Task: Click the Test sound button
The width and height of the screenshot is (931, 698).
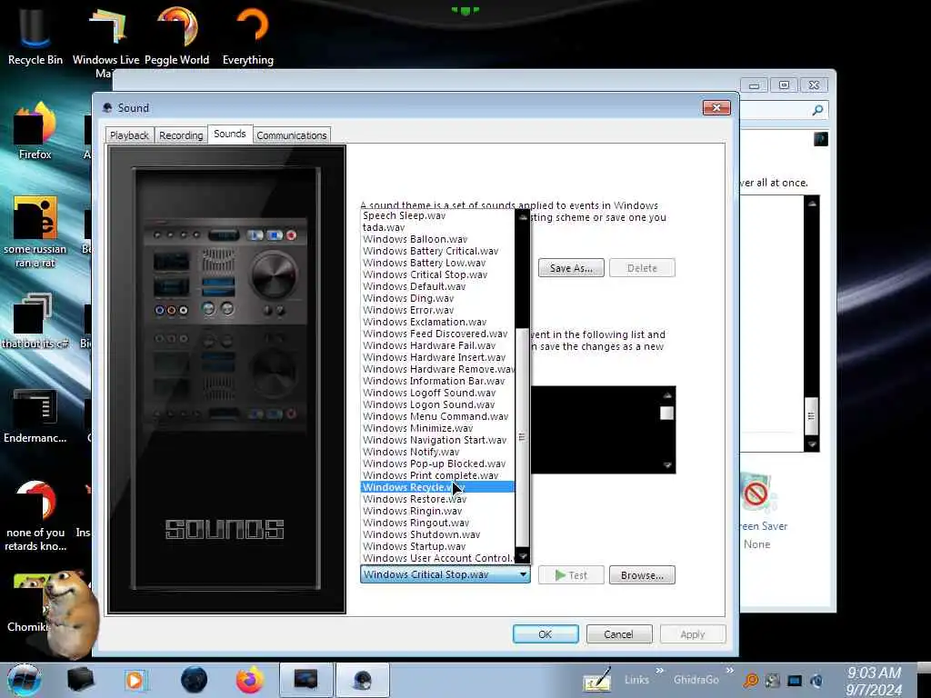Action: (571, 575)
